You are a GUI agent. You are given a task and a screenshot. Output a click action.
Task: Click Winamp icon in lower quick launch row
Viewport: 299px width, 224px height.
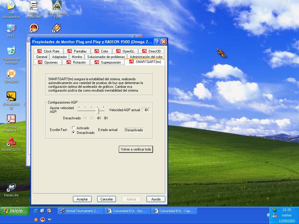pyautogui.click(x=36, y=219)
